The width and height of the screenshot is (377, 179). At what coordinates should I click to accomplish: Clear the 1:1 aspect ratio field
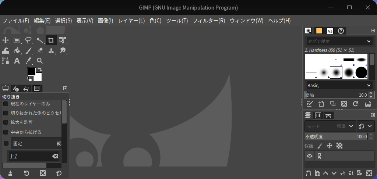pyautogui.click(x=55, y=157)
